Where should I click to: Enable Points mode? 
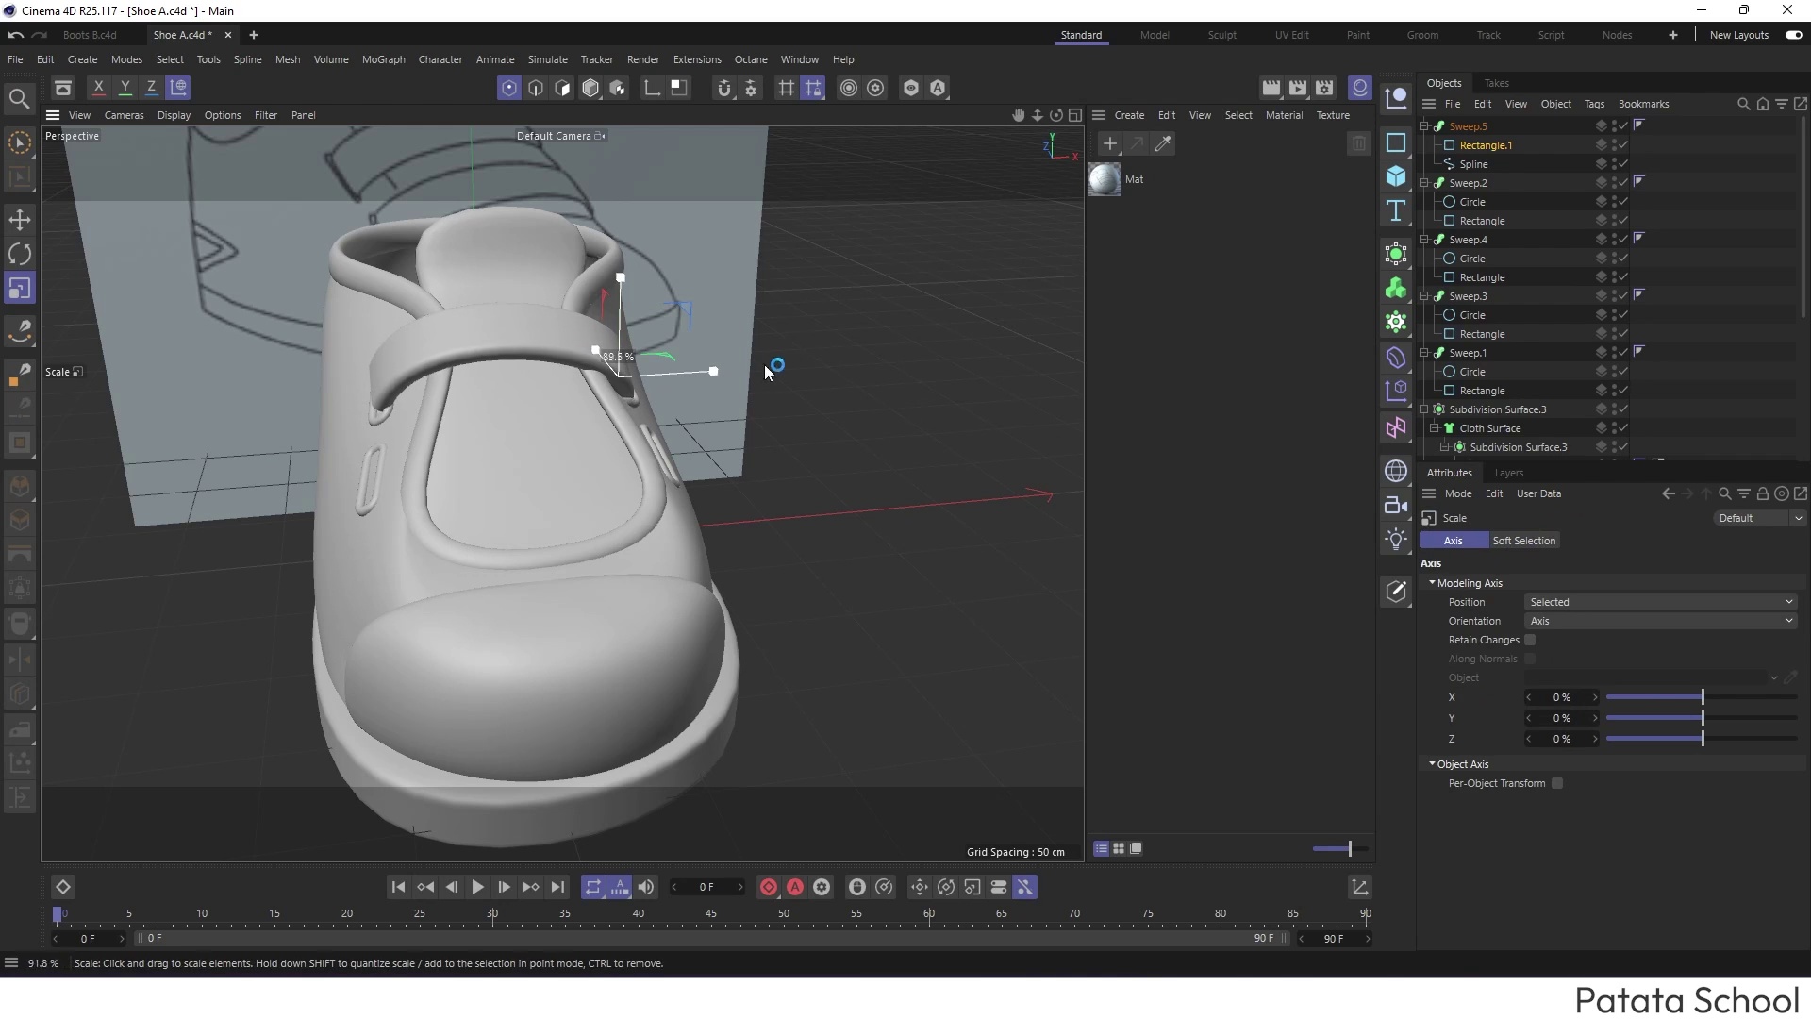[x=509, y=88]
